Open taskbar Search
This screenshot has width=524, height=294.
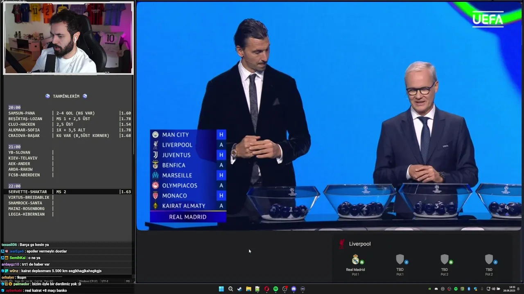pyautogui.click(x=230, y=289)
